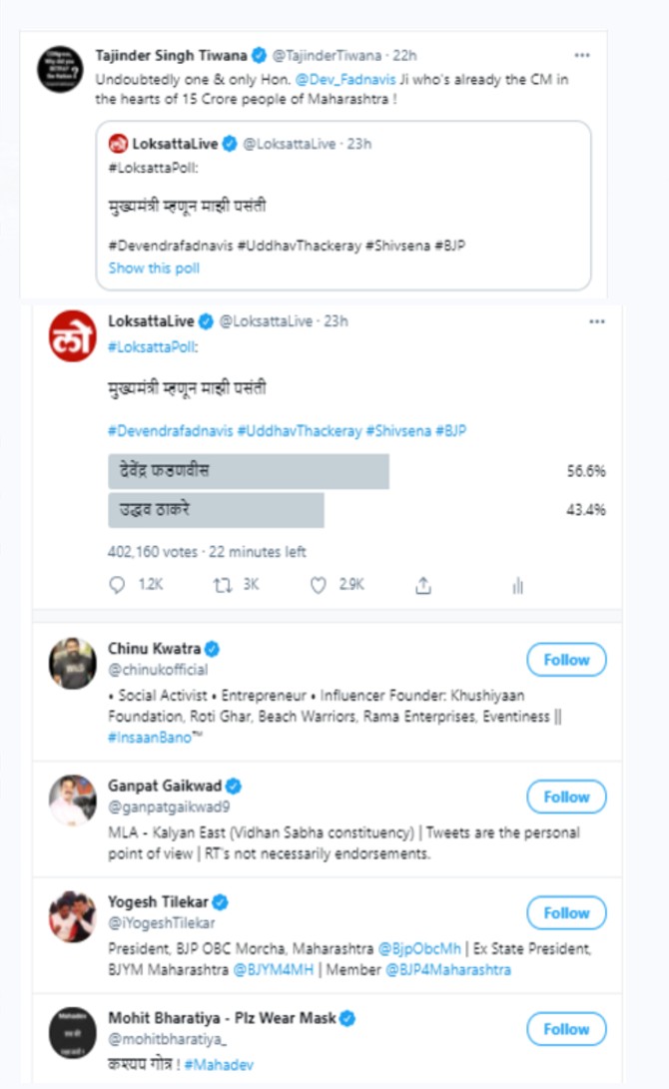Open the blue #LoksattaPoll hashtag

(x=153, y=346)
